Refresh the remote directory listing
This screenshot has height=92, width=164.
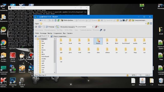pos(58,20)
